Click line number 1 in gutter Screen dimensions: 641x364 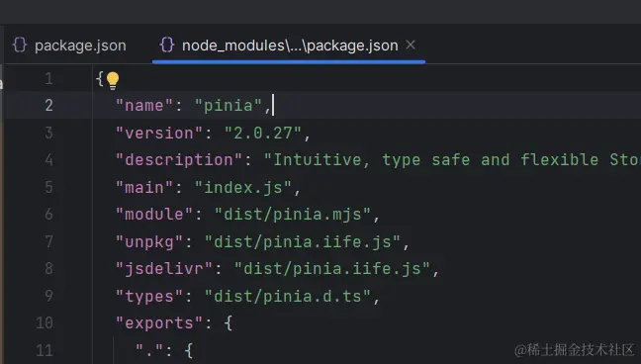(49, 78)
